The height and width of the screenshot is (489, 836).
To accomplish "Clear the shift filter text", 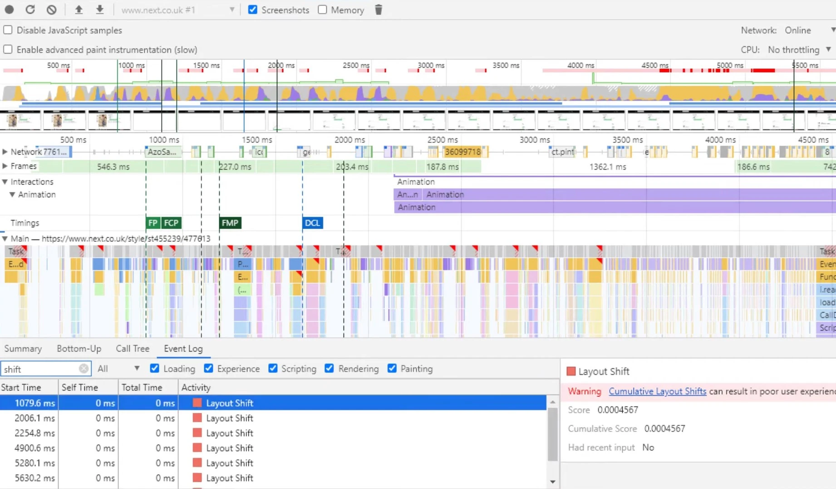I will [84, 369].
